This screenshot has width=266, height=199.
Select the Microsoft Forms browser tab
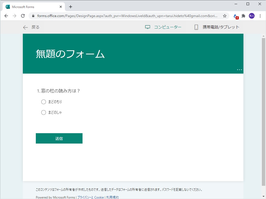[x=31, y=6]
